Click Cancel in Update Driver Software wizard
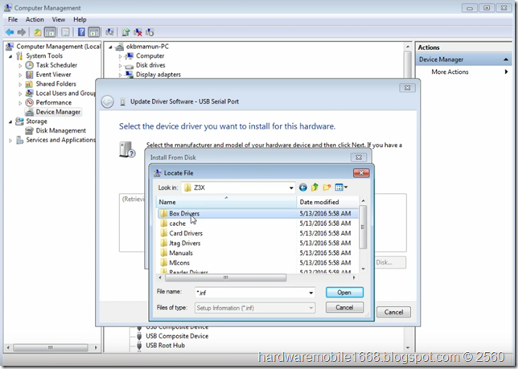Image resolution: width=518 pixels, height=369 pixels. (393, 312)
